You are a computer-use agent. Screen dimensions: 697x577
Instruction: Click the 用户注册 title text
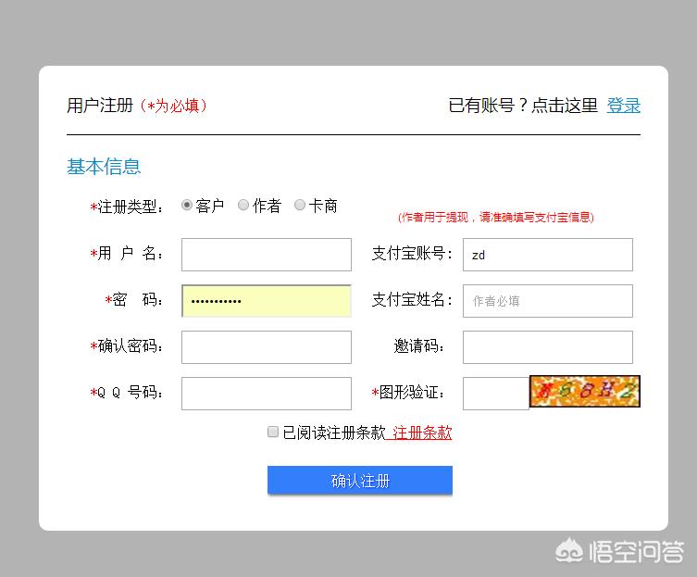[x=100, y=106]
